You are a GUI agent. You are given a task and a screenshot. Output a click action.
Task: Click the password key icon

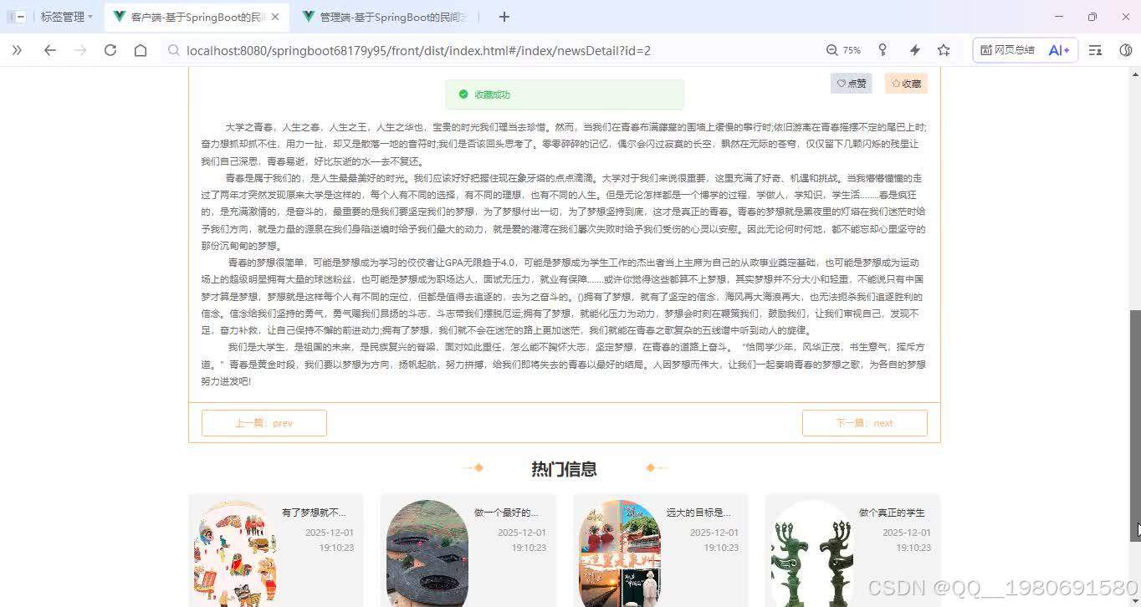(x=883, y=50)
